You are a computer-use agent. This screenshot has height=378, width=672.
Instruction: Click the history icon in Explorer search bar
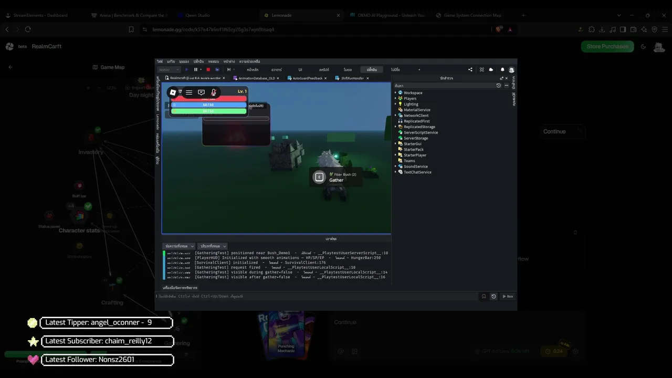pyautogui.click(x=499, y=86)
